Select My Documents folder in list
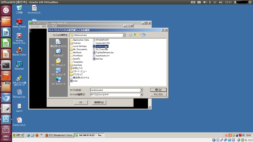Screen dimensions: 253x142 tap(78, 50)
